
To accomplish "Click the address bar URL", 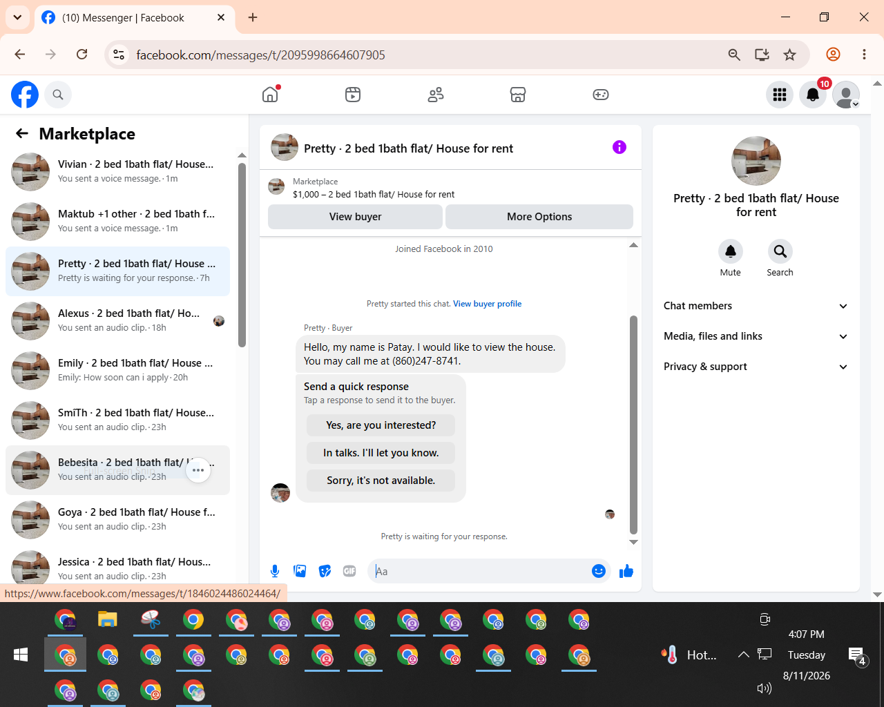I will point(260,55).
